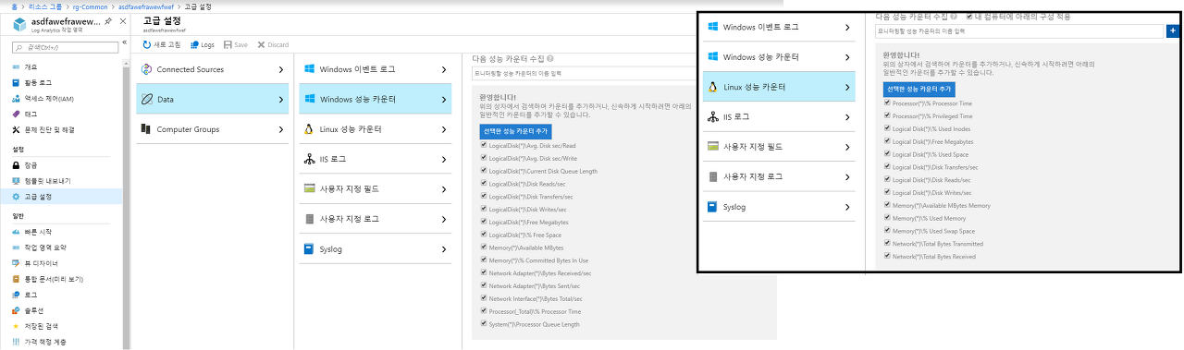Focus the sidebar 검색(Ctrl+/) search box
1184x350 pixels.
[65, 47]
